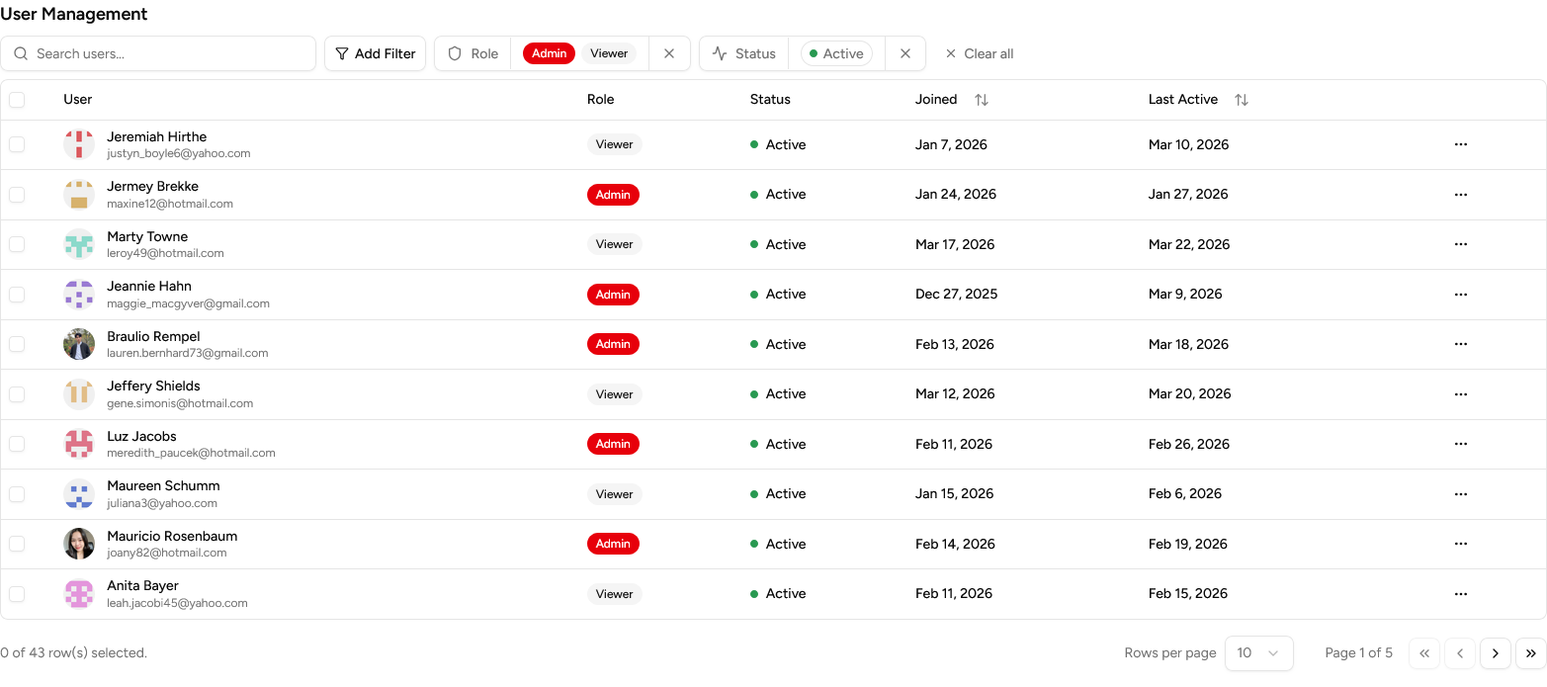Jump to the last page with double-chevron icon
The image size is (1547, 687).
(1531, 653)
